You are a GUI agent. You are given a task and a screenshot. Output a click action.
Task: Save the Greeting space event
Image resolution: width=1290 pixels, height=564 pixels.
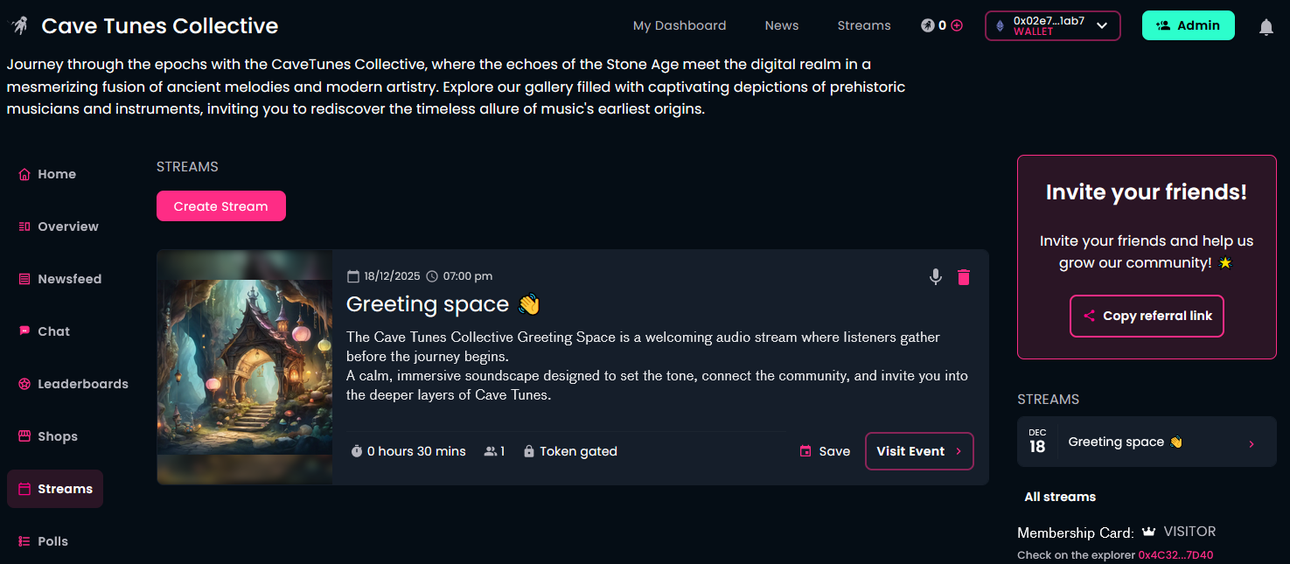(825, 451)
